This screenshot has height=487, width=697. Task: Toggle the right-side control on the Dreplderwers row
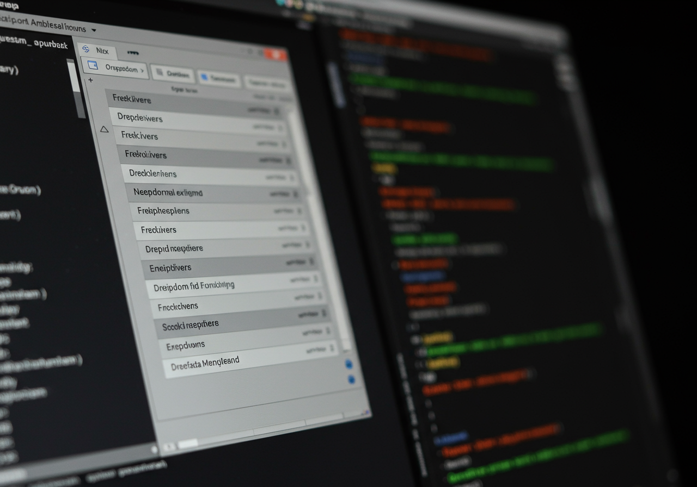(280, 128)
